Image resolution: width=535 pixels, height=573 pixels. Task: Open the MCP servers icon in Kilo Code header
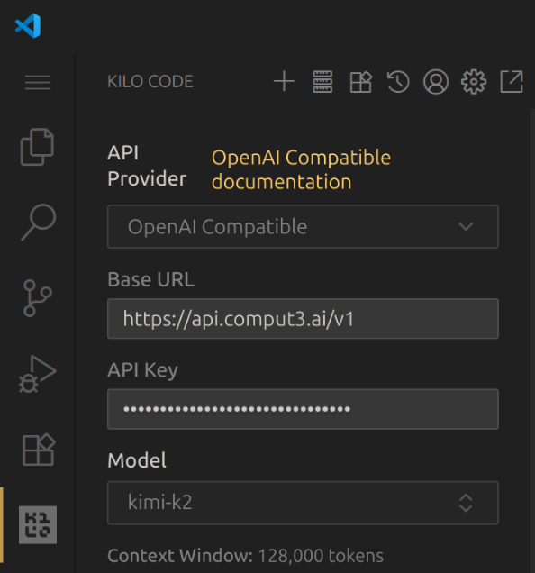point(322,81)
